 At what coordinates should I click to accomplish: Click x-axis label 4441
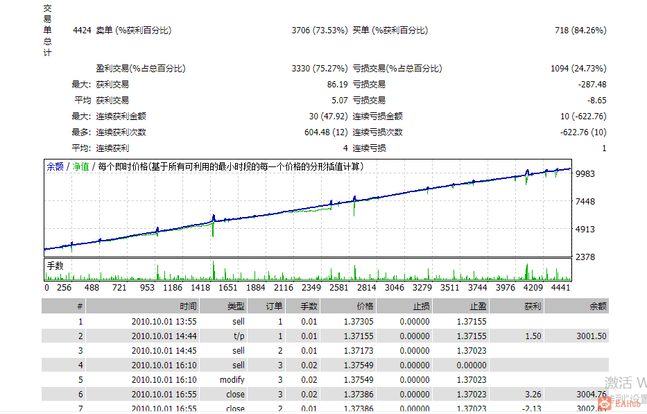(560, 287)
